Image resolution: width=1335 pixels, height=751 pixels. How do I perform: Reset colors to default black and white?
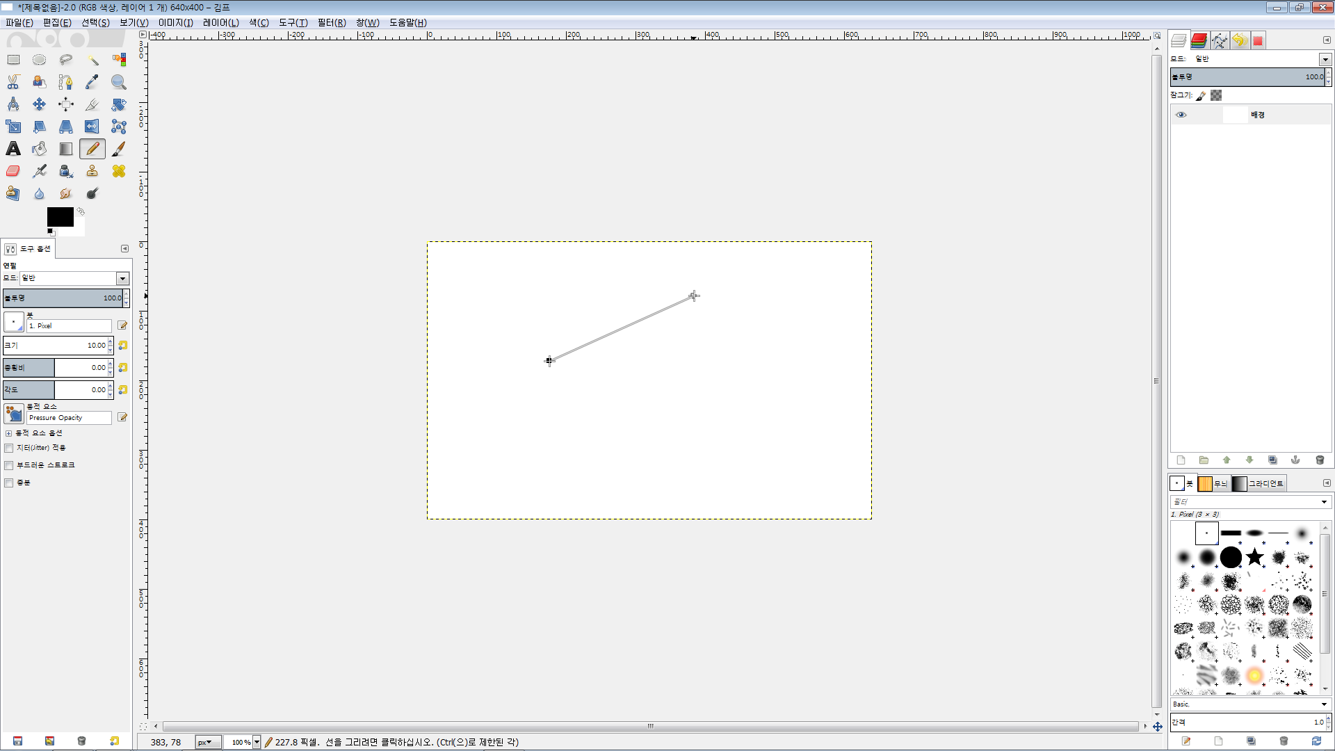point(50,232)
